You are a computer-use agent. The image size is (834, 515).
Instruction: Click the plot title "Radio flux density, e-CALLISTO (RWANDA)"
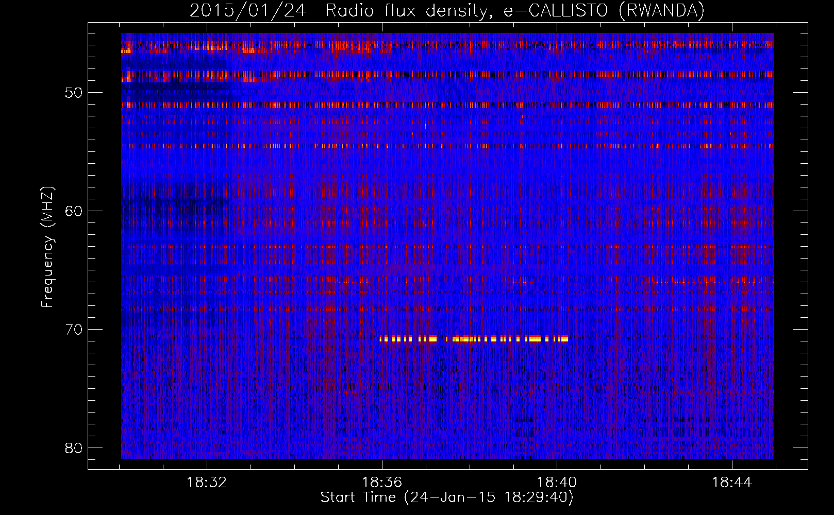pos(515,10)
